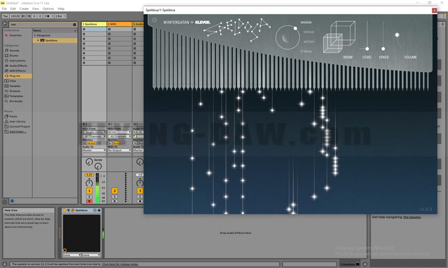Open the 1 Bar quantization dropdown
This screenshot has width=448, height=268.
(60, 16)
